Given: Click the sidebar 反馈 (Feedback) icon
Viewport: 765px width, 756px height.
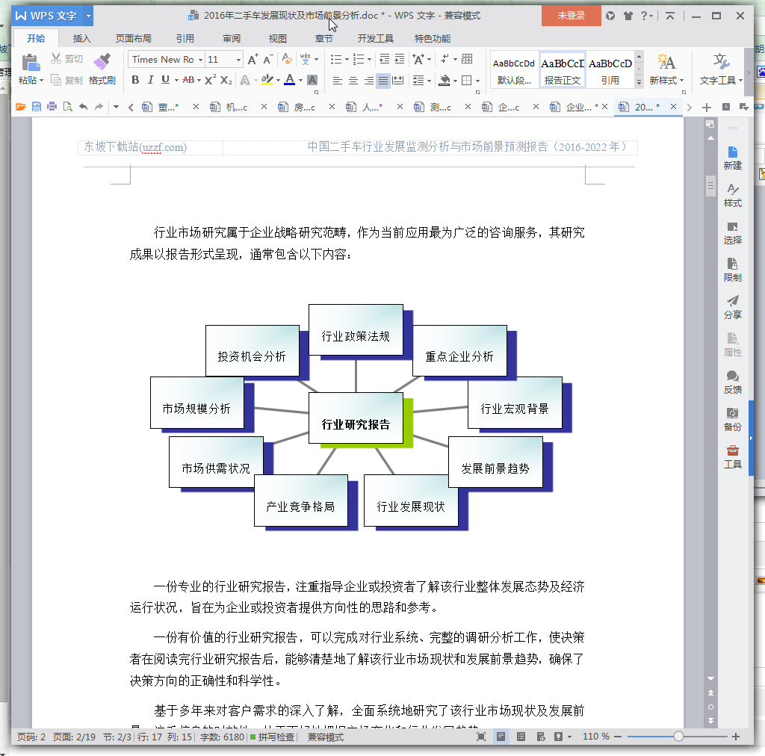Looking at the screenshot, I should coord(732,377).
